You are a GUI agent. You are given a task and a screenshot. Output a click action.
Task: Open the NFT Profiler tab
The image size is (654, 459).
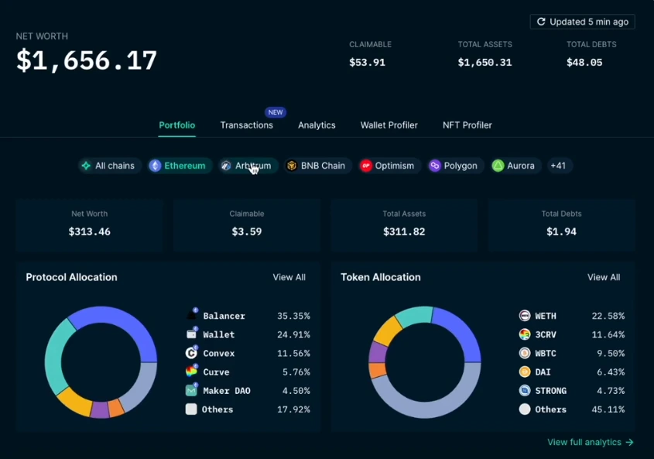pos(467,125)
